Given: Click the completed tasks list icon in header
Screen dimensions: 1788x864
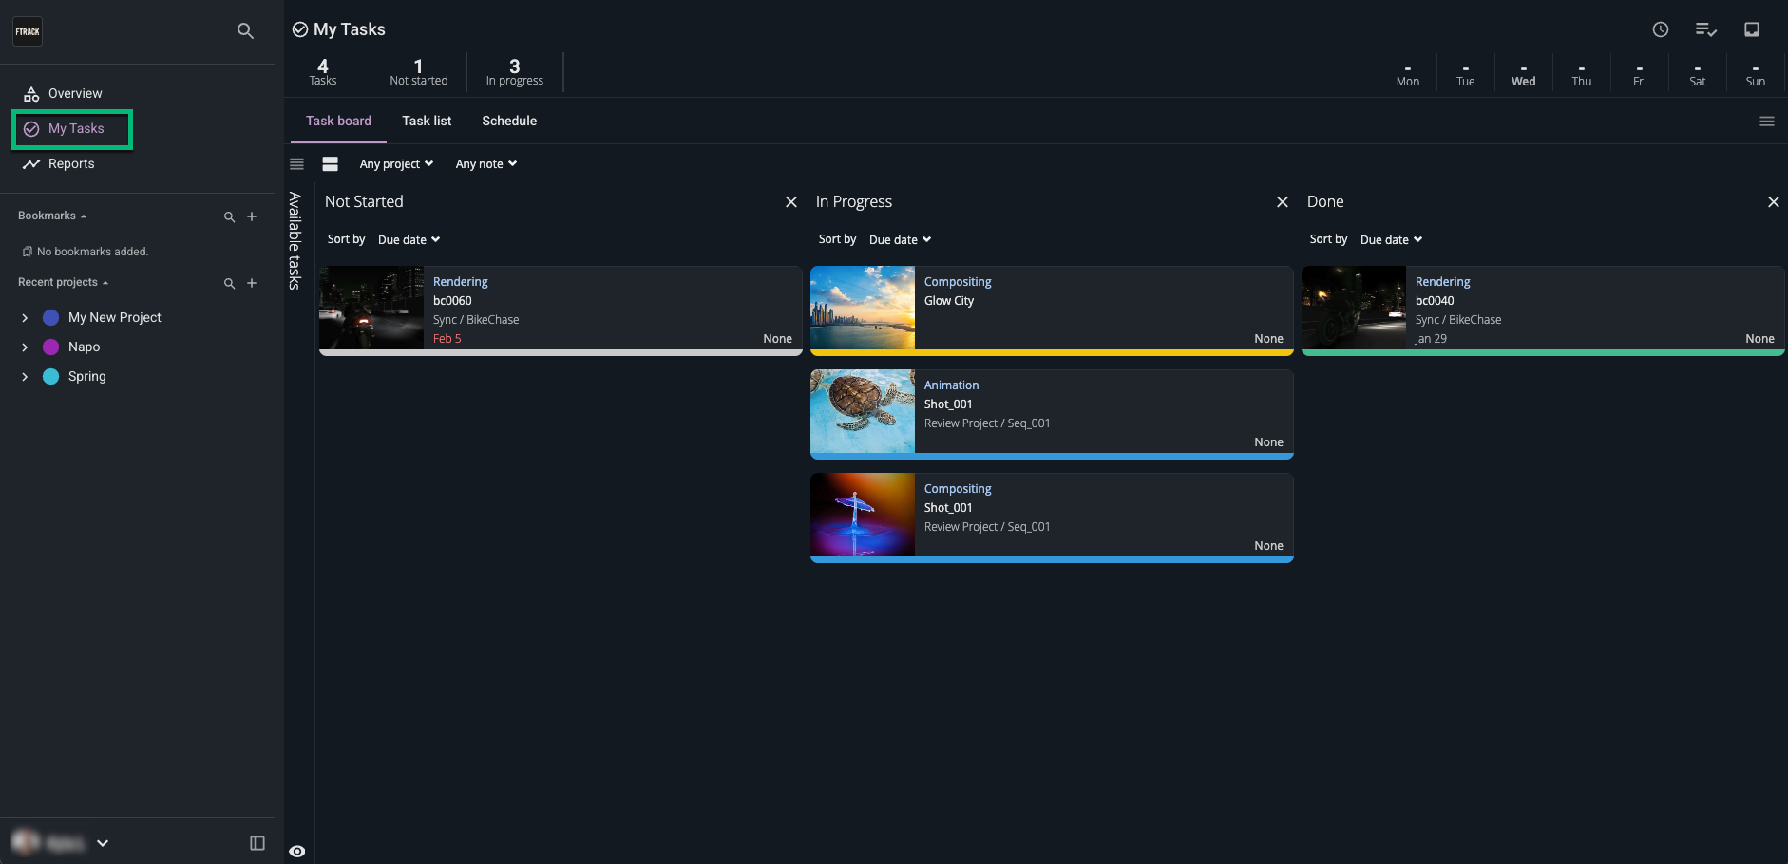Looking at the screenshot, I should 1706,29.
